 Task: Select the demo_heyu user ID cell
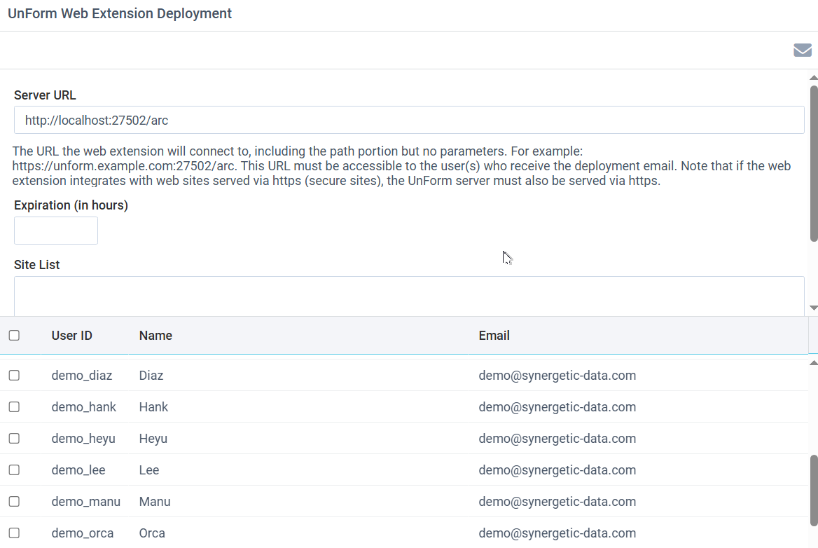tap(83, 439)
